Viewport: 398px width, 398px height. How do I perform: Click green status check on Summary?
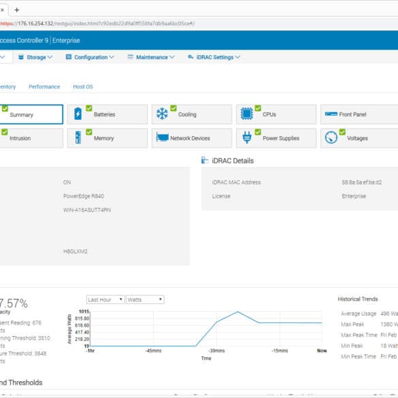pos(5,109)
